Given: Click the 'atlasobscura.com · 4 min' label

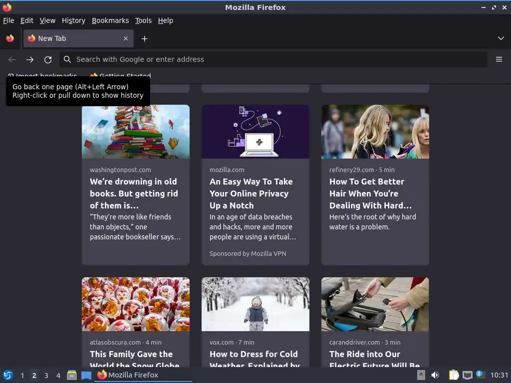Looking at the screenshot, I should point(125,342).
